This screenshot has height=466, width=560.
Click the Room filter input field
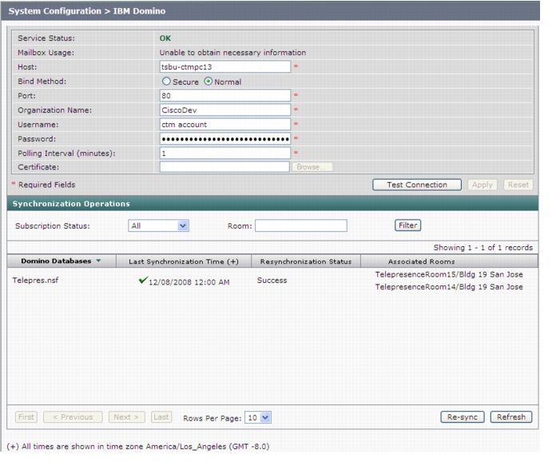coord(301,226)
